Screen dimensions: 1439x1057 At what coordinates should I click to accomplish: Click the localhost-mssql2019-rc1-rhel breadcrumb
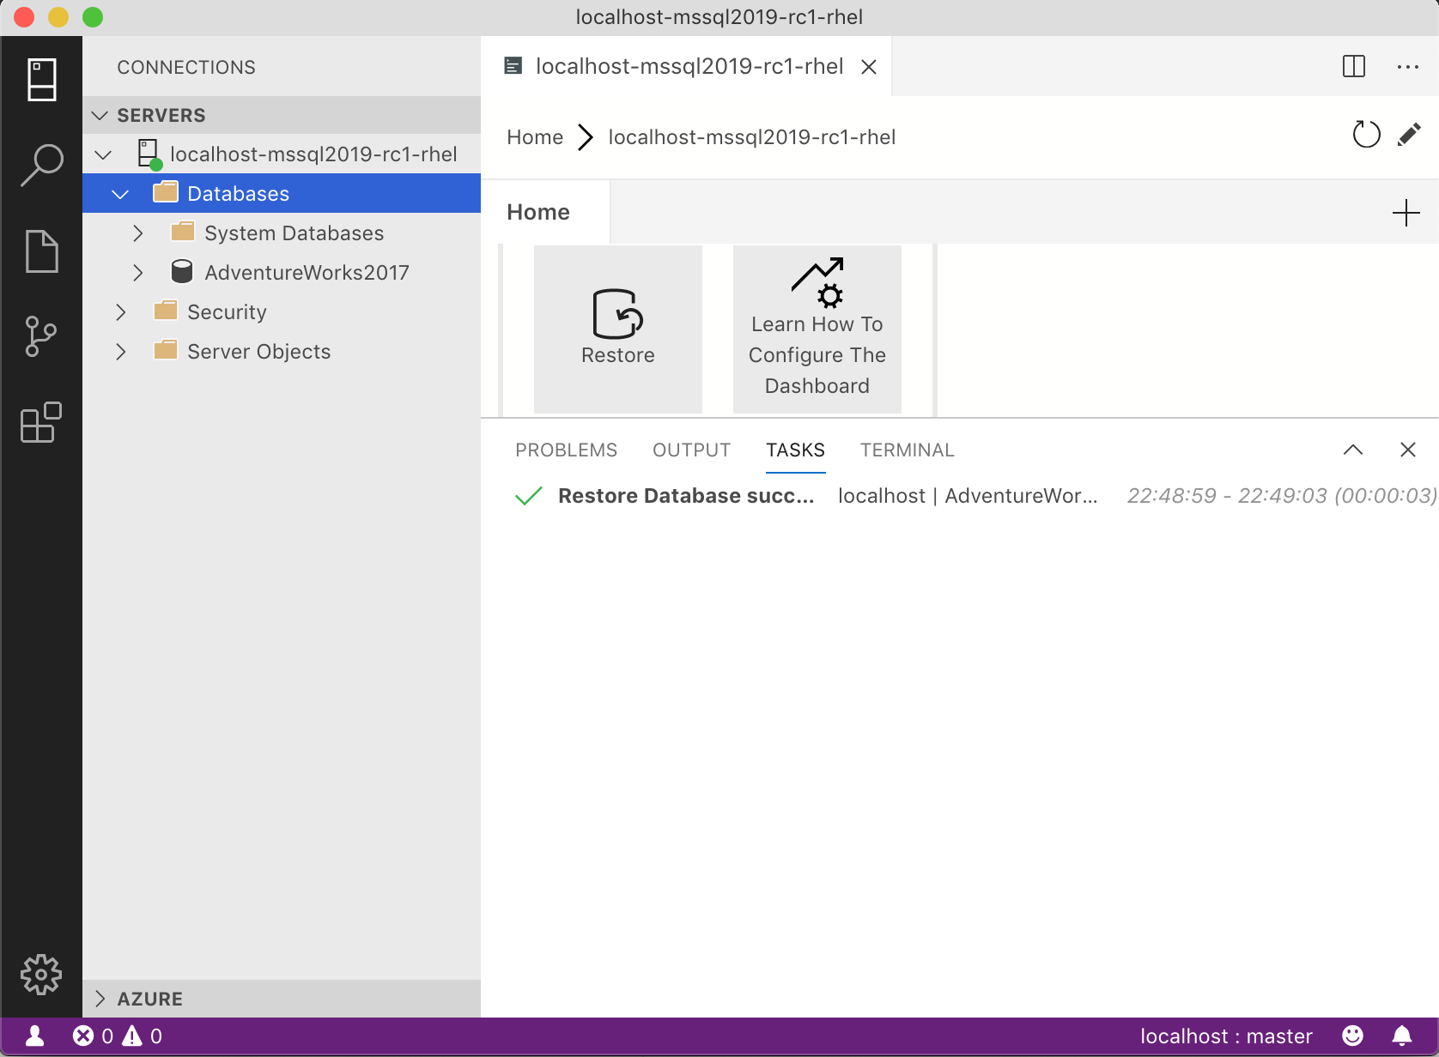click(752, 137)
